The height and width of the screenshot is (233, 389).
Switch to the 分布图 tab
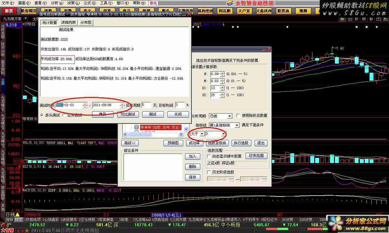coord(86,23)
